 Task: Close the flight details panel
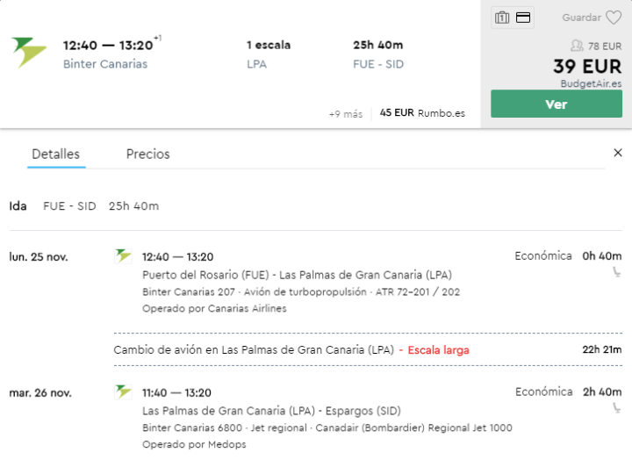617,153
